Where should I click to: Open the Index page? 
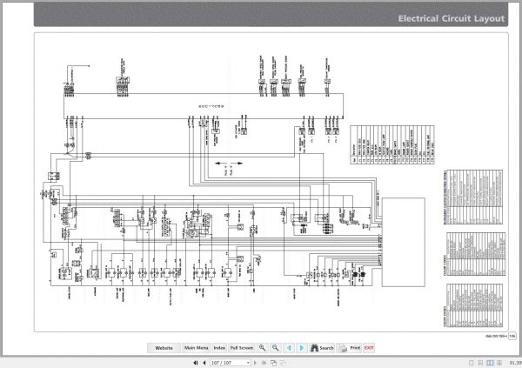coord(219,348)
